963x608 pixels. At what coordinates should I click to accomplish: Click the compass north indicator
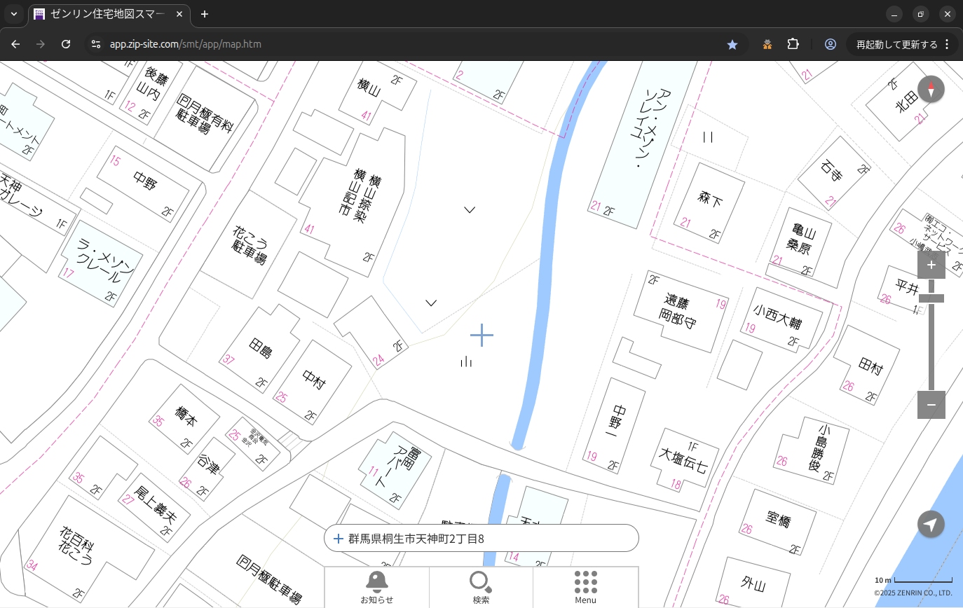tap(931, 90)
